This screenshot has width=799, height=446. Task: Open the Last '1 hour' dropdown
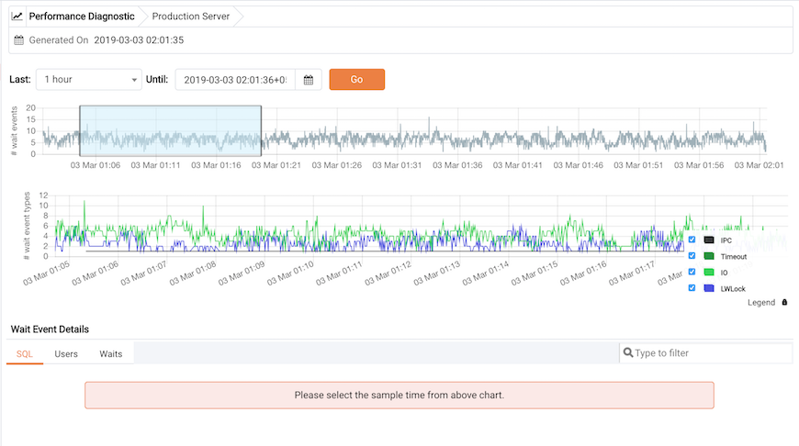pyautogui.click(x=89, y=80)
